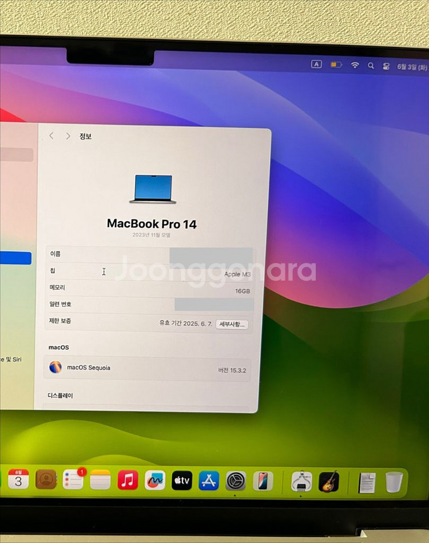
Task: Click the System Settings Dock icon
Action: [236, 481]
